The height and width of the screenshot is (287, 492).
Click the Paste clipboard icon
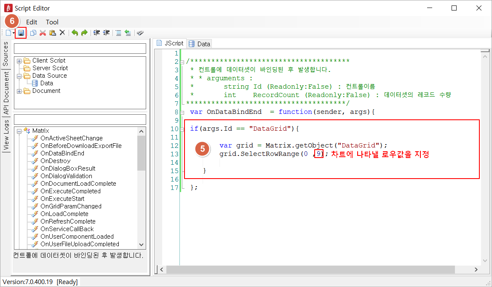click(x=52, y=33)
